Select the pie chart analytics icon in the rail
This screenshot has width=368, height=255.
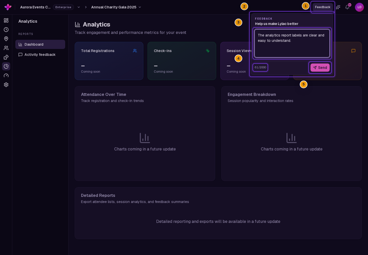6,66
